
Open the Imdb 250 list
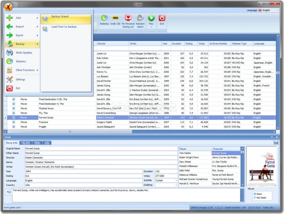click(x=115, y=20)
